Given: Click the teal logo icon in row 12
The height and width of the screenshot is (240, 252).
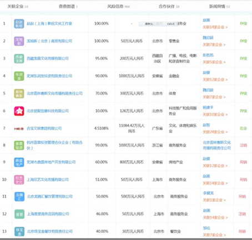Looking at the screenshot, I should (x=19, y=214).
